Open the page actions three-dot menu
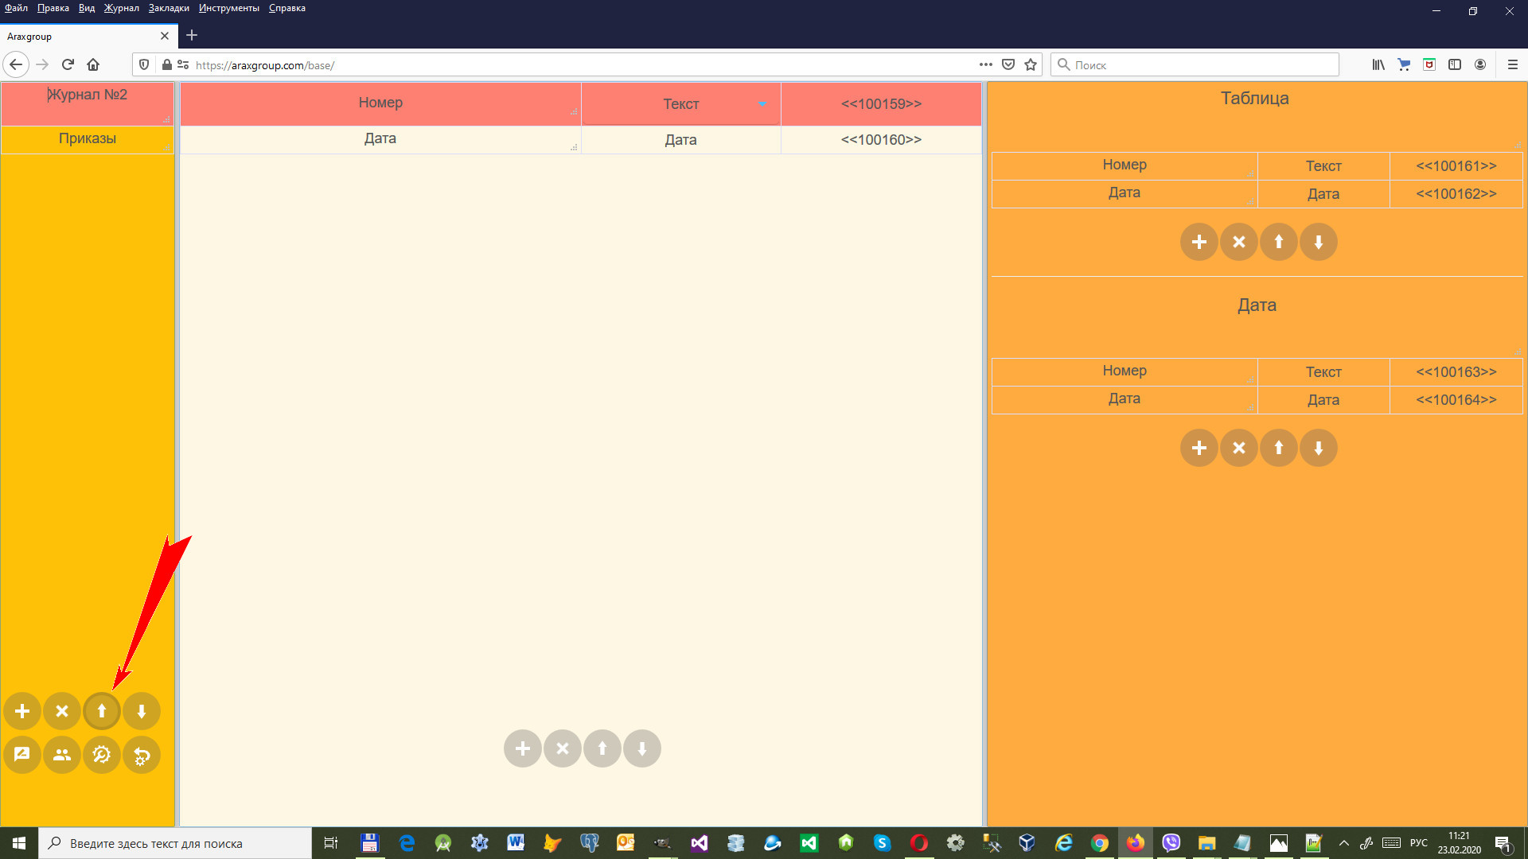Viewport: 1528px width, 859px height. click(985, 65)
